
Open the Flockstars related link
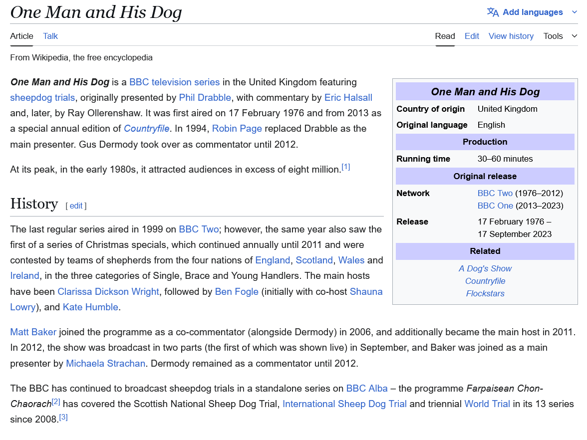click(x=485, y=294)
